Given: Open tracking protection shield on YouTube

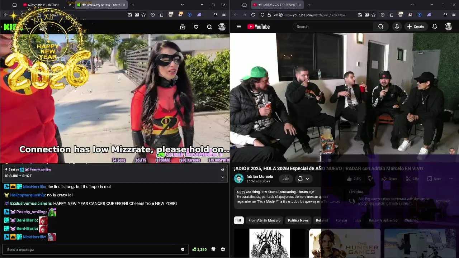Looking at the screenshot, I should click(262, 15).
